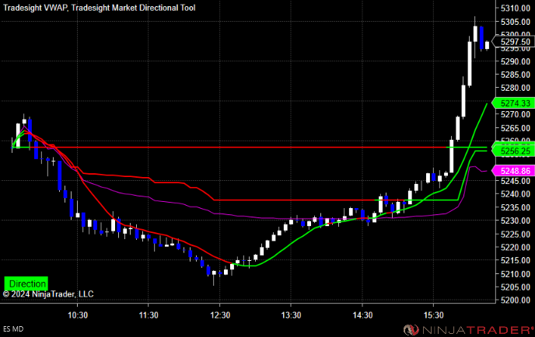The image size is (535, 337).
Task: Click the '© 2024 NinjaTrader, LLC' copyright text
Action: pyautogui.click(x=48, y=294)
